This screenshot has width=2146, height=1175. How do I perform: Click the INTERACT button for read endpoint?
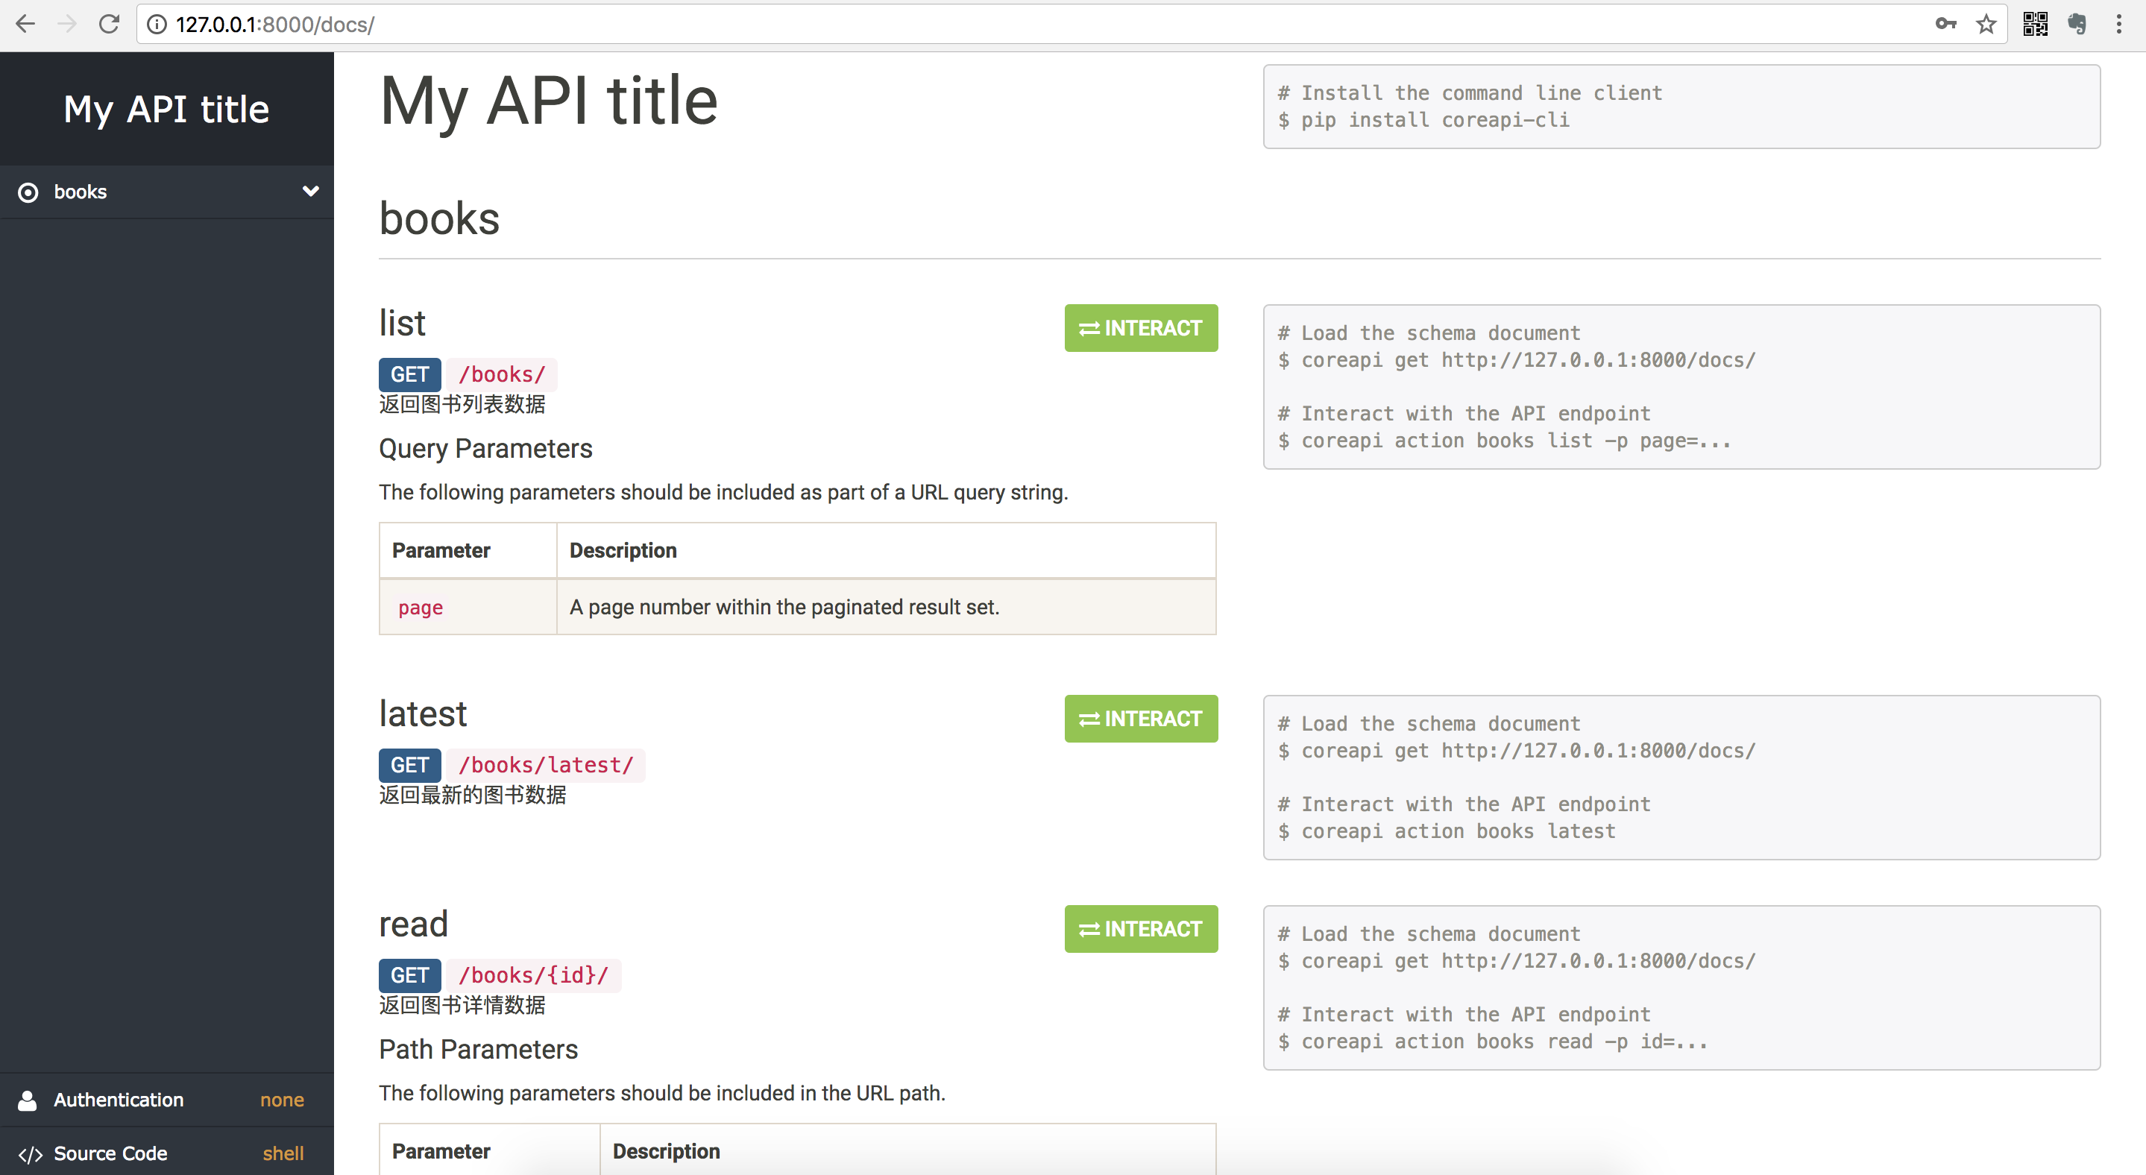(1142, 929)
